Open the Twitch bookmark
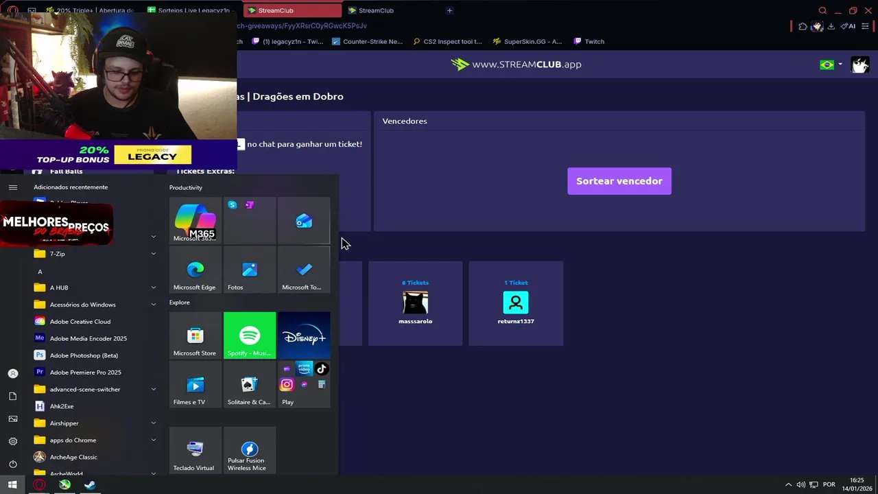878x494 pixels. 589,41
